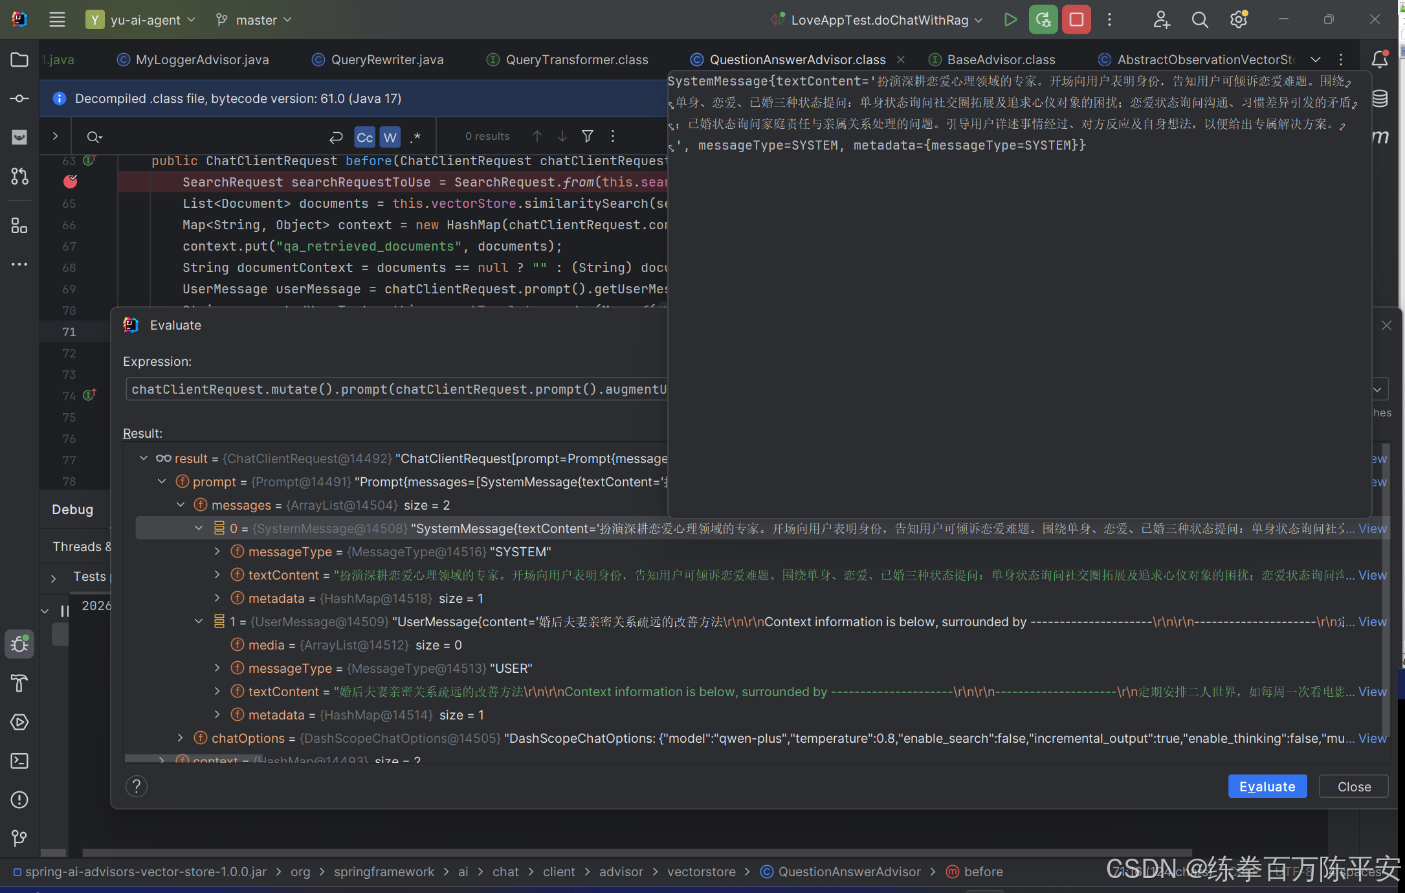Expand the chatOptions tree node
The width and height of the screenshot is (1405, 893).
(x=181, y=738)
